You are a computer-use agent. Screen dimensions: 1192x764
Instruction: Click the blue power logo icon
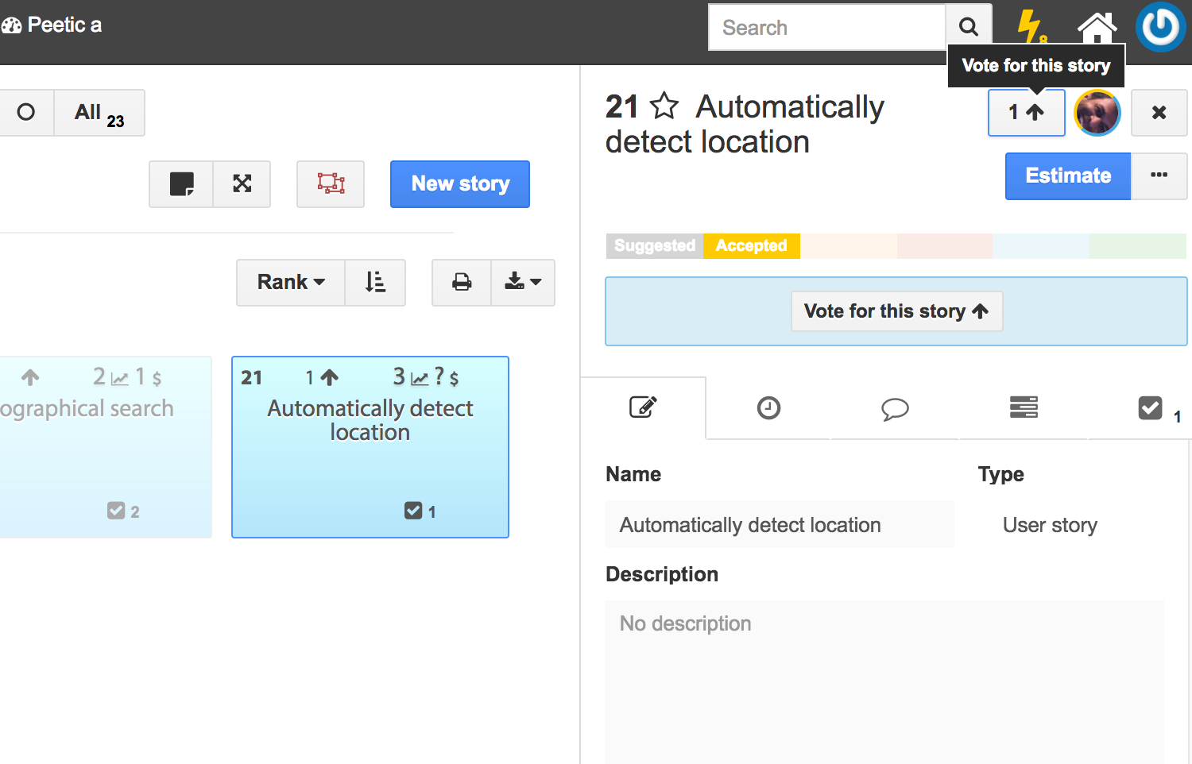(1160, 26)
